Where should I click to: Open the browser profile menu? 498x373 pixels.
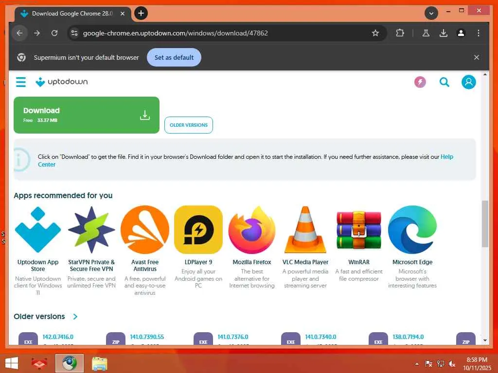click(461, 33)
